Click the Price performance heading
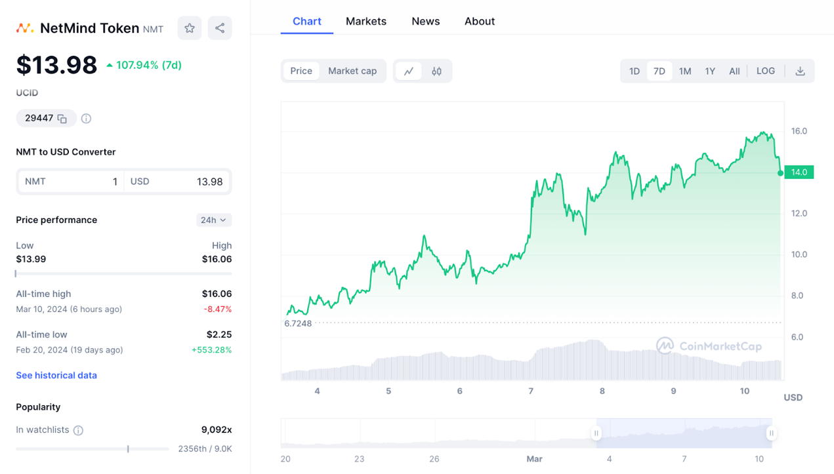 56,220
